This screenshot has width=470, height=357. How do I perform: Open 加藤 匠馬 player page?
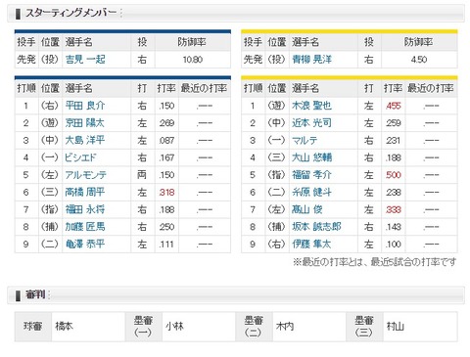[85, 227]
